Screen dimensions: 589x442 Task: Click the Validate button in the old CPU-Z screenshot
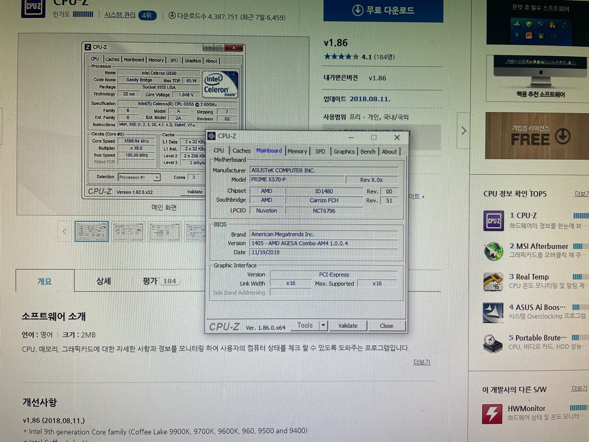tap(195, 192)
